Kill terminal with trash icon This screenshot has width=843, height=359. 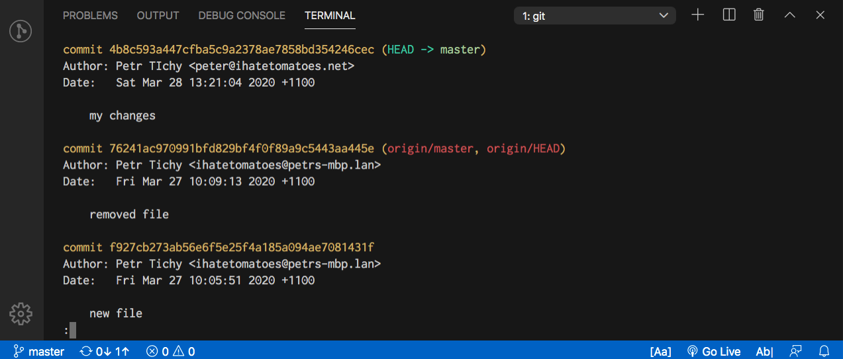click(x=760, y=15)
